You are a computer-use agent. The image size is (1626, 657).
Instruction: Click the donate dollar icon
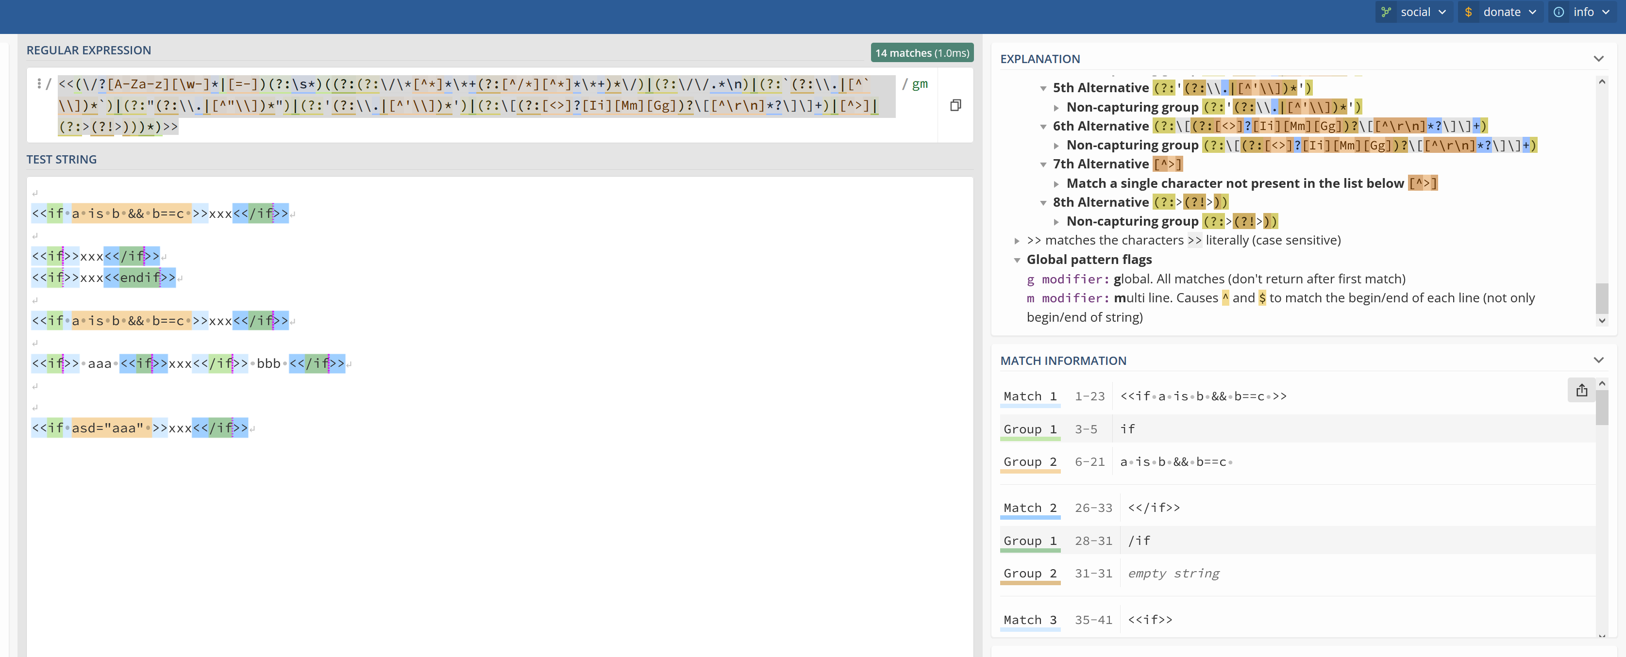[x=1469, y=12]
